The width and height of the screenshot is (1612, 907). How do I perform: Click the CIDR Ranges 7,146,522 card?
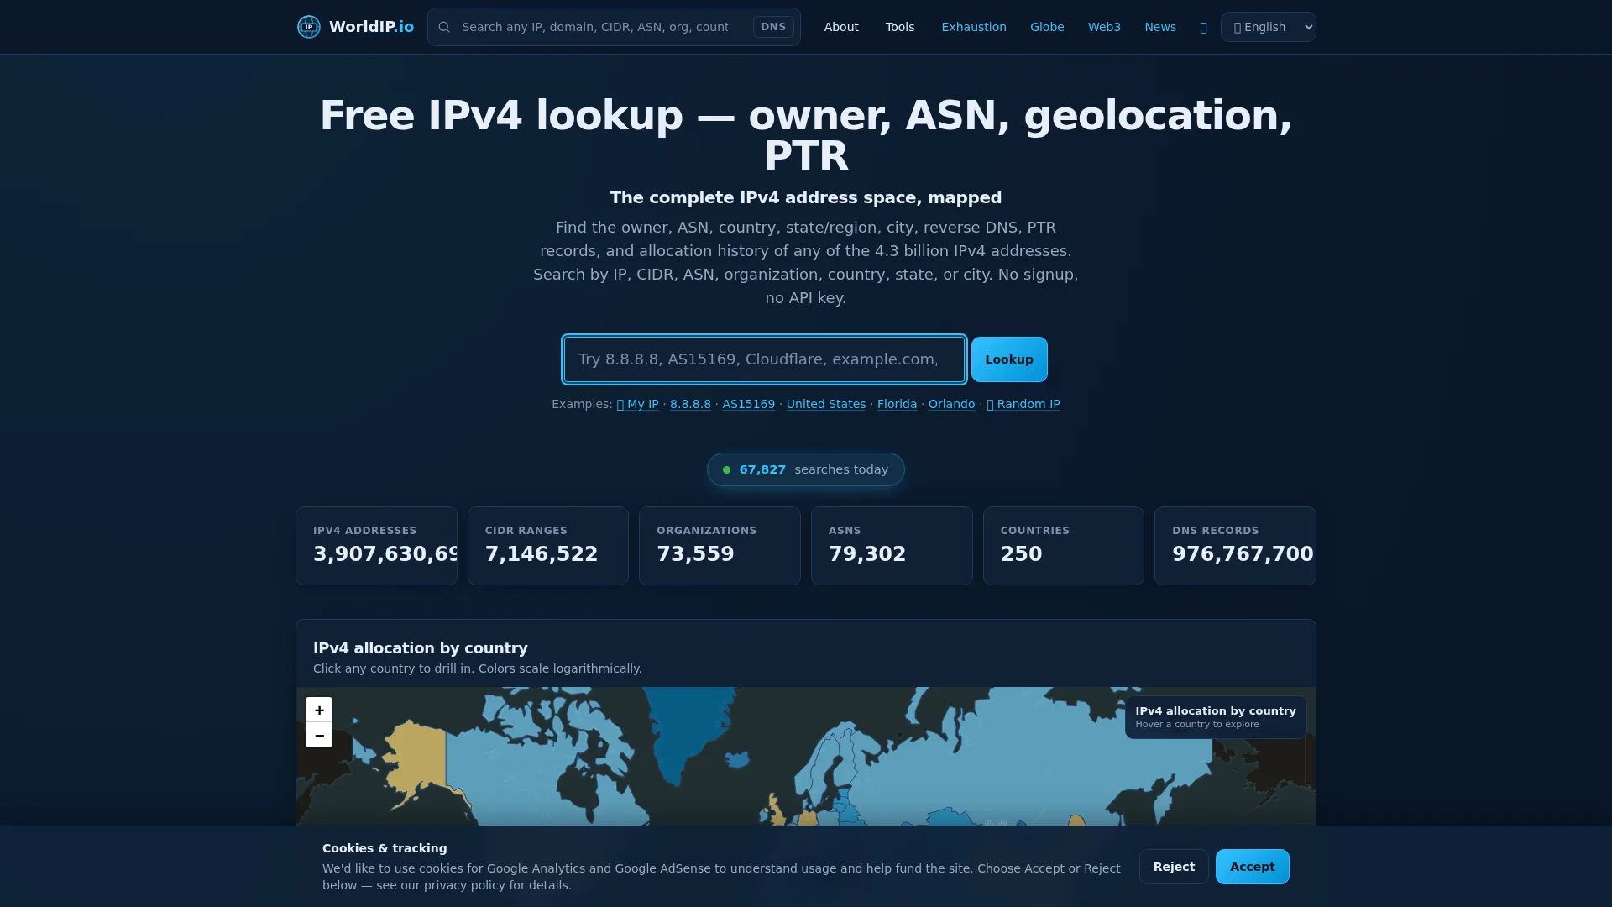[548, 546]
